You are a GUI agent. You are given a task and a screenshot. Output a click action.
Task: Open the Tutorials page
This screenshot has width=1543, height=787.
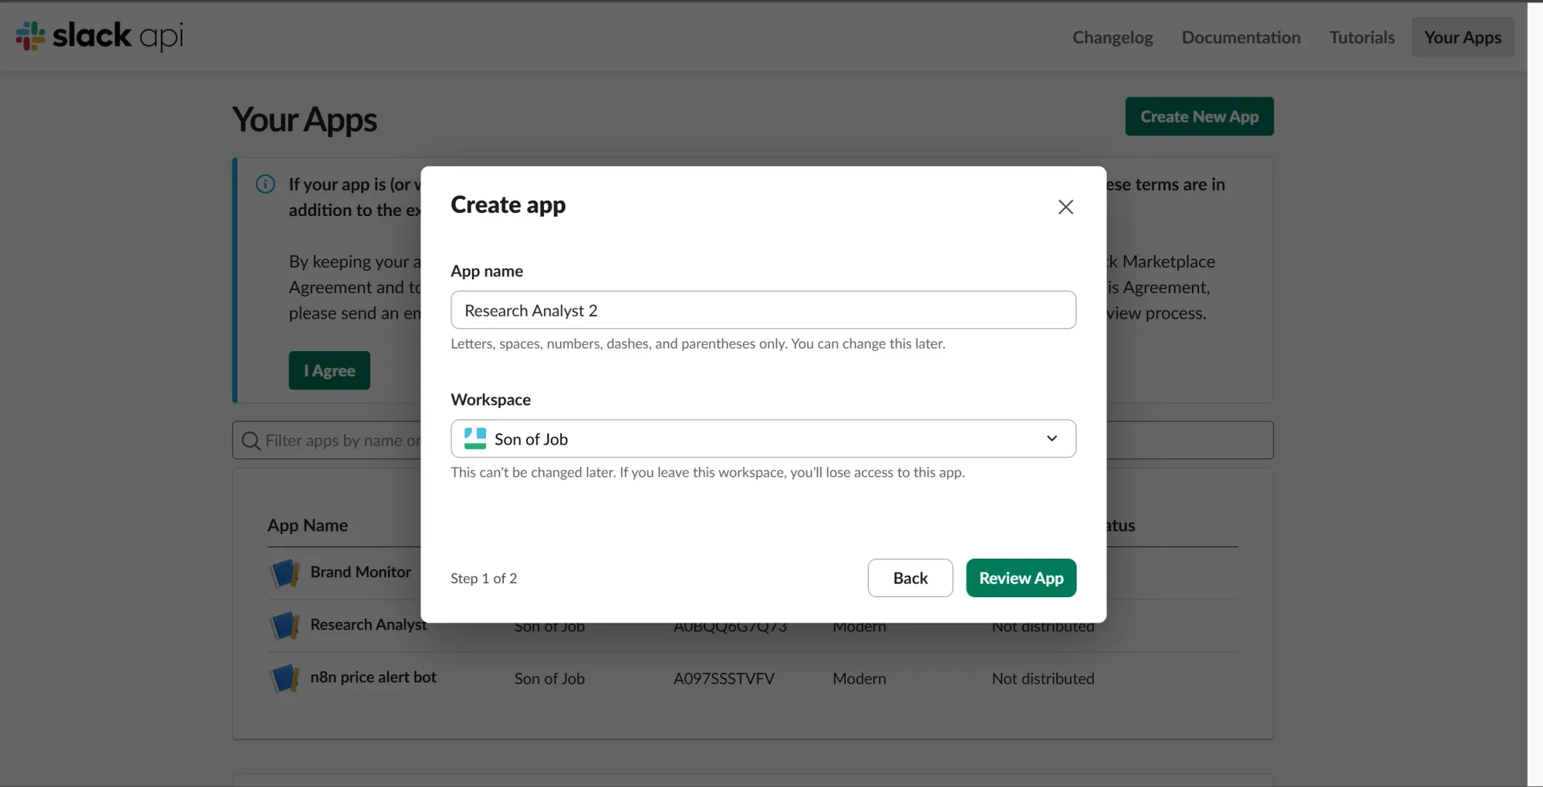coord(1362,37)
